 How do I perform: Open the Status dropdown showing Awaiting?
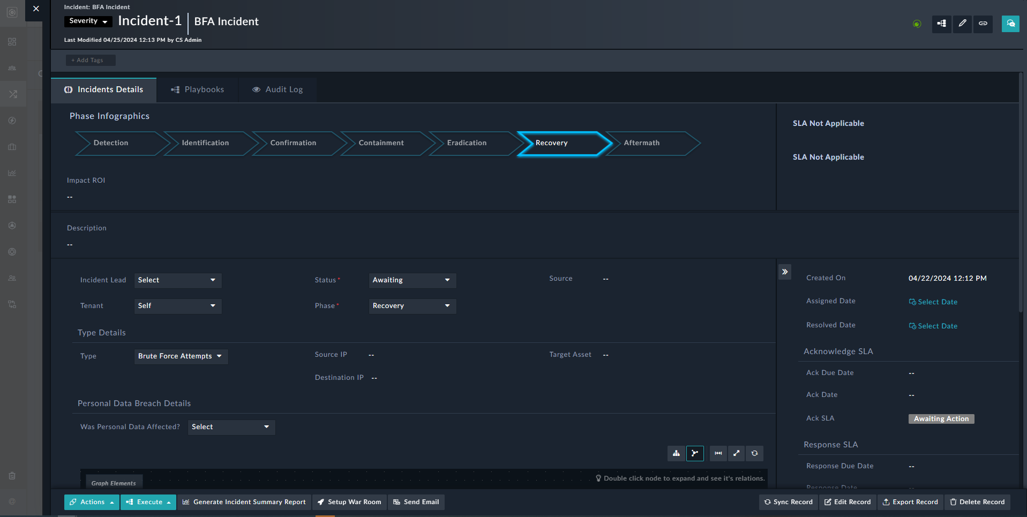412,280
